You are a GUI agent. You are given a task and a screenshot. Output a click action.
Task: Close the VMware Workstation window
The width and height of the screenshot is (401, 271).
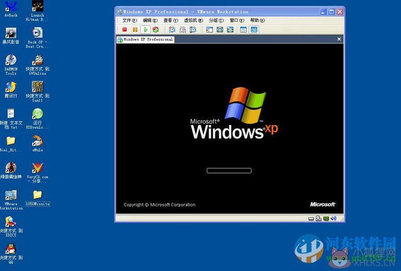[x=339, y=12]
